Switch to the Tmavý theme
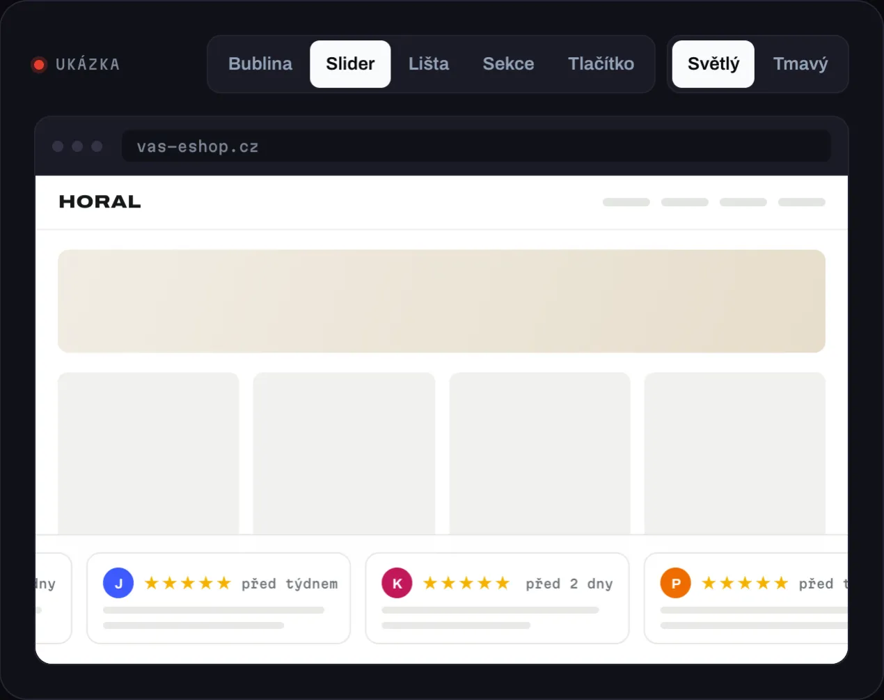Image resolution: width=884 pixels, height=700 pixels. point(800,64)
